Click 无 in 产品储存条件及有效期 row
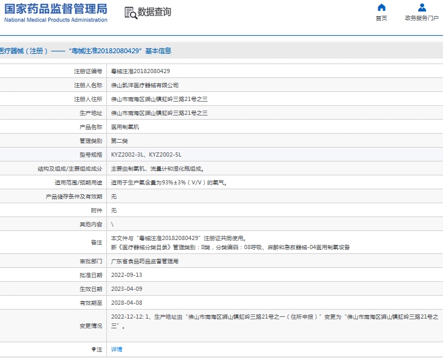This screenshot has width=443, height=361. 114,197
